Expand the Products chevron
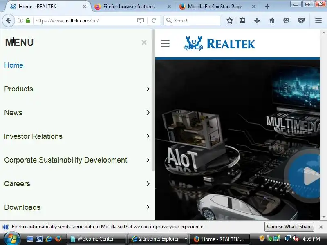This screenshot has height=245, width=327. click(x=148, y=89)
